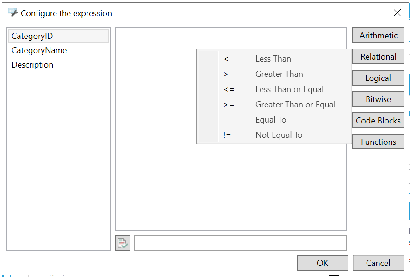Select the CategoryName column
Screen dimensions: 410x277
[39, 50]
